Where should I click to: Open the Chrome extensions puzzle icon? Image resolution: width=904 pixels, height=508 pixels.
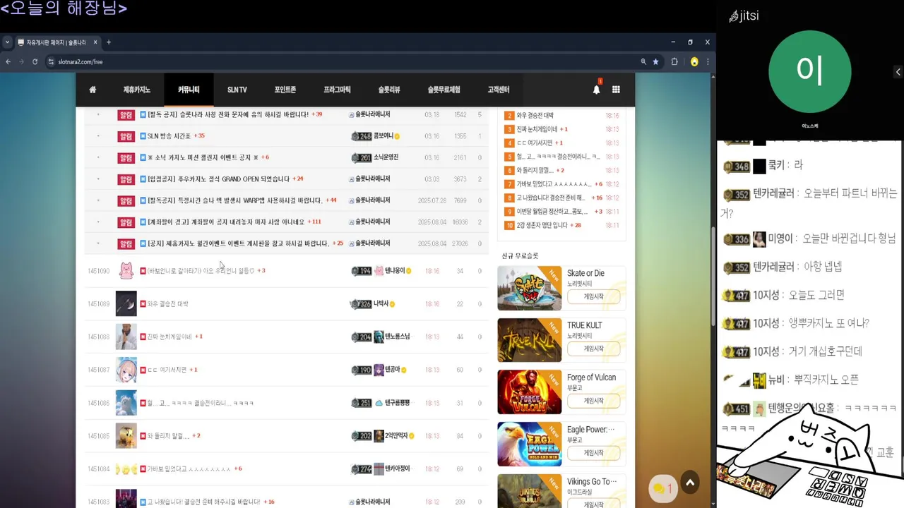click(674, 62)
